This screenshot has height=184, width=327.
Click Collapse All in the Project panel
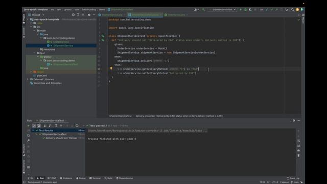[83, 15]
